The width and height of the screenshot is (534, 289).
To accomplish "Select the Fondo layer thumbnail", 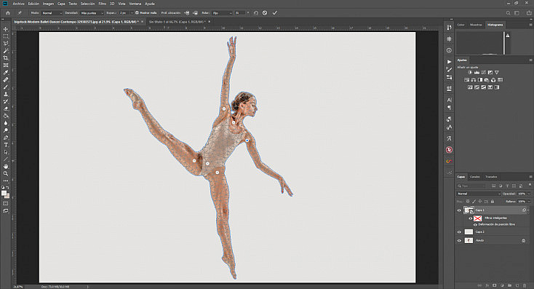I will coord(469,241).
